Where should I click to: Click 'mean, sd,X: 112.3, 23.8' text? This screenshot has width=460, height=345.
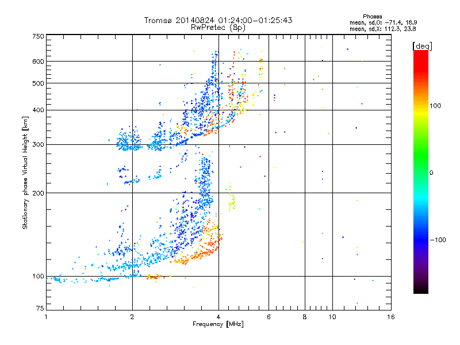[x=382, y=29]
